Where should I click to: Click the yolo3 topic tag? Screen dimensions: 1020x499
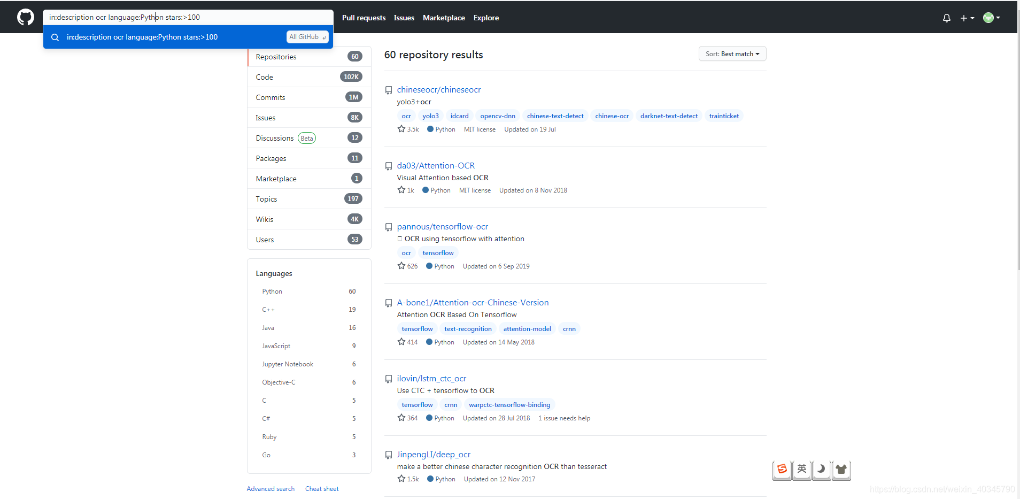coord(430,116)
